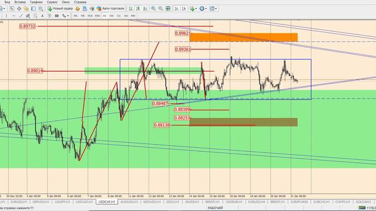This screenshot has width=376, height=211.
Task: Switch timeframe to M5
Action: pos(83,16)
